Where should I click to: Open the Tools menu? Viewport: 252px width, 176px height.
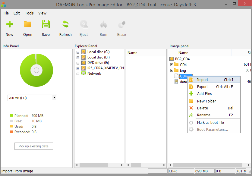(29, 13)
